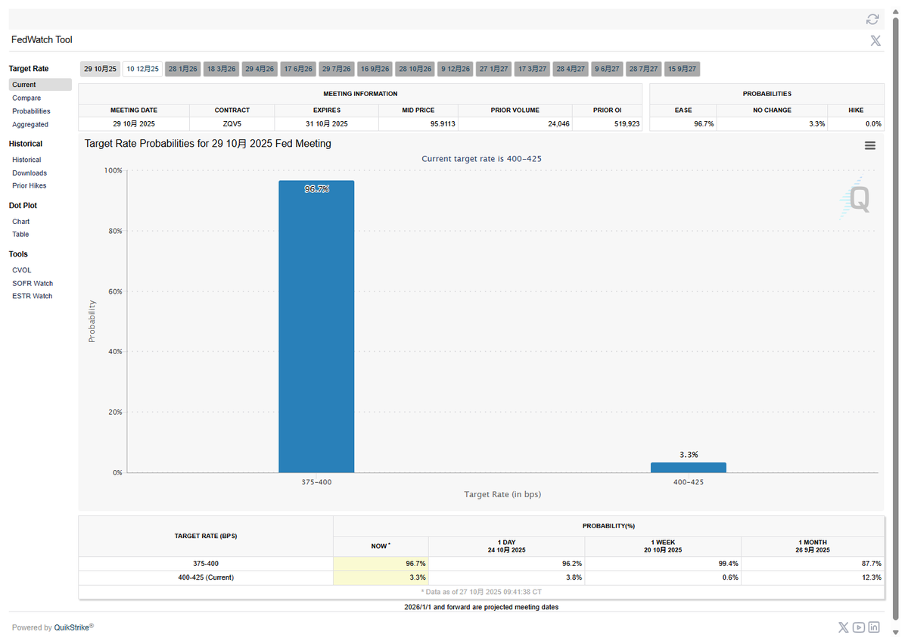The height and width of the screenshot is (641, 908).
Task: Select the 17 6月26 meeting tab
Action: tap(298, 69)
